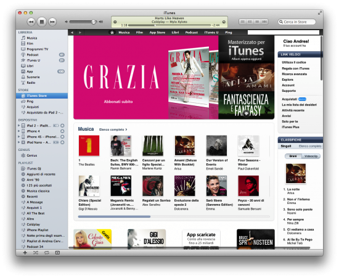The image size is (339, 278).
Task: Toggle repeat at the bottom bar
Action: click(46, 253)
